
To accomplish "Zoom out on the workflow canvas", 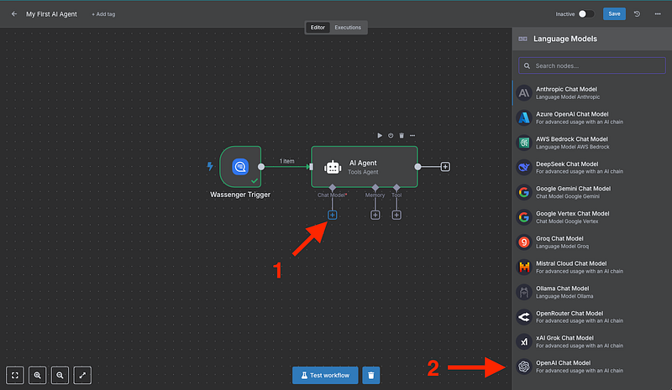I will [60, 375].
